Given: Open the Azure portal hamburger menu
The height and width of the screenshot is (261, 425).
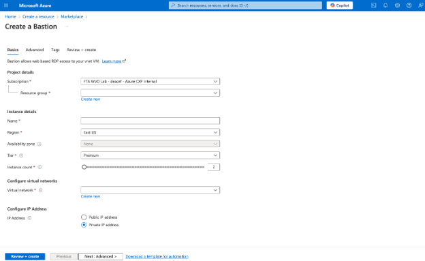Looking at the screenshot, I should pos(6,5).
